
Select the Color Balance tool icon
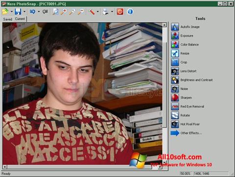175,45
